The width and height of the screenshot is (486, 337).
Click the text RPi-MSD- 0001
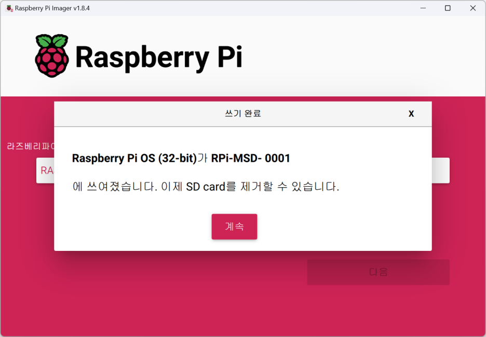tap(250, 159)
